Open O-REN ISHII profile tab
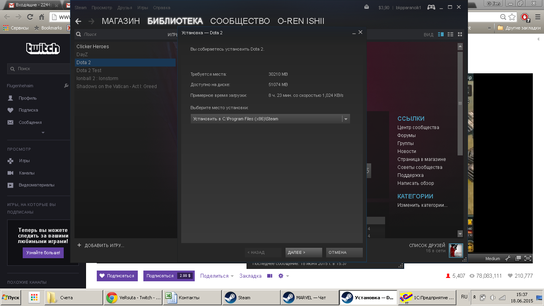544x306 pixels. tap(301, 21)
